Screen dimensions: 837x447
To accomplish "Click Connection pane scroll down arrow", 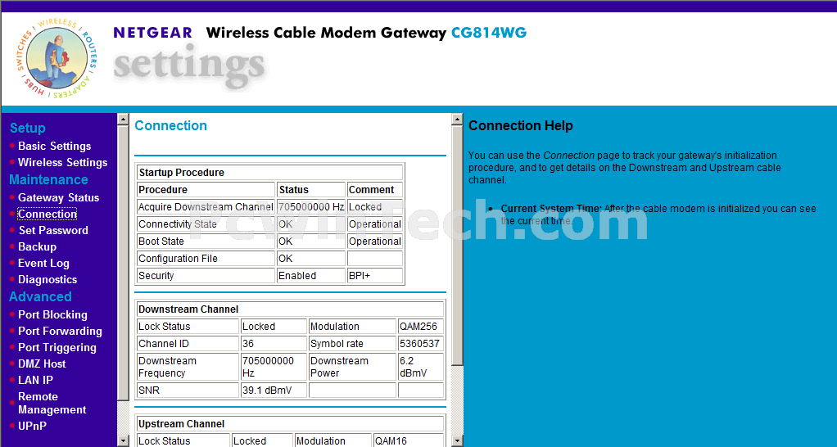I will (x=457, y=441).
